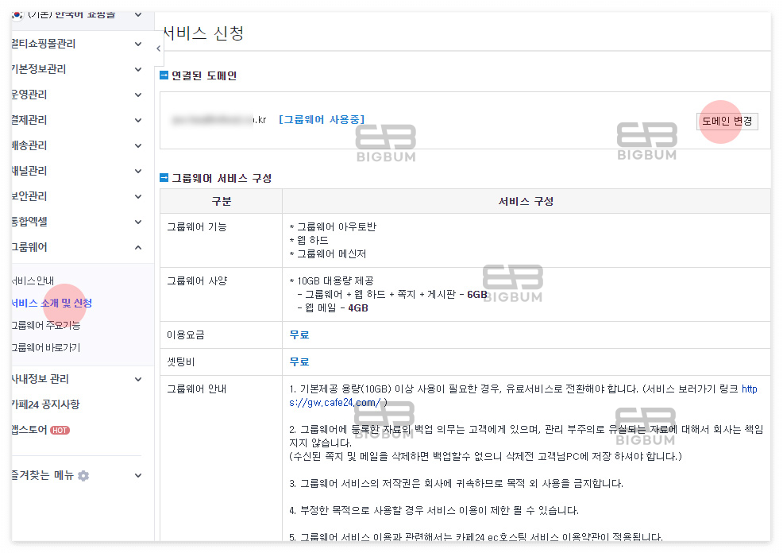Expand the 배송관리 menu chevron
This screenshot has height=553, width=783.
(x=138, y=146)
